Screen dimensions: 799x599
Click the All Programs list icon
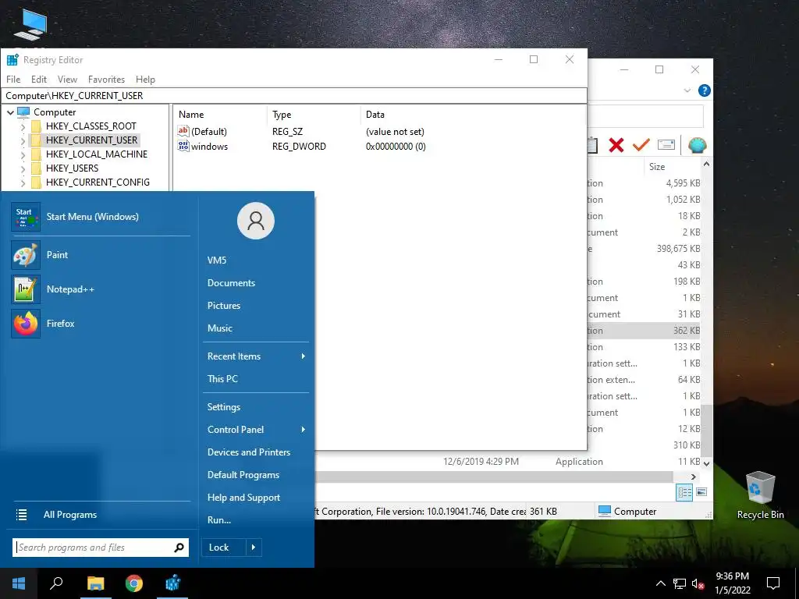pyautogui.click(x=21, y=515)
